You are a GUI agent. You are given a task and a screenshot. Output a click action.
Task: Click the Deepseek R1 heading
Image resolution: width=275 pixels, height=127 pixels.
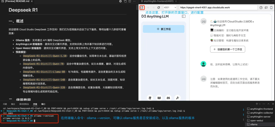(23, 10)
